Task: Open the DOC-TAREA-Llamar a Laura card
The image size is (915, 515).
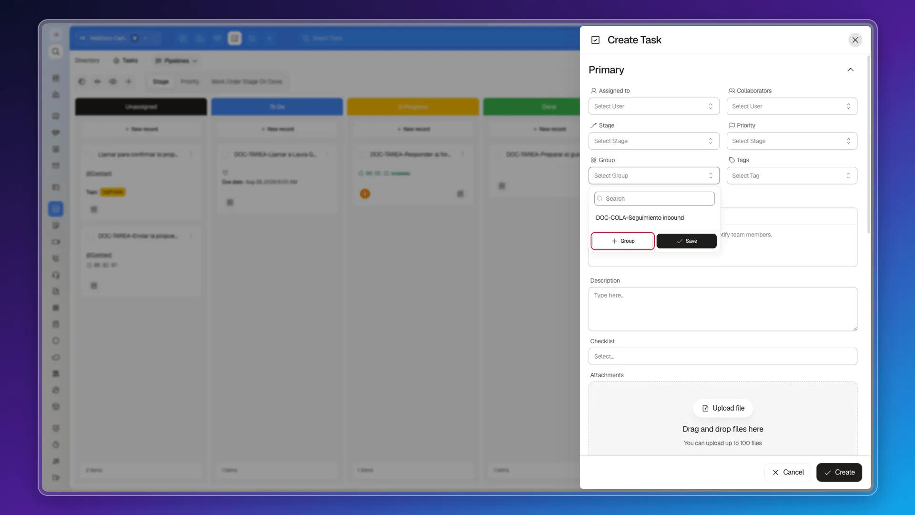Action: pos(277,179)
